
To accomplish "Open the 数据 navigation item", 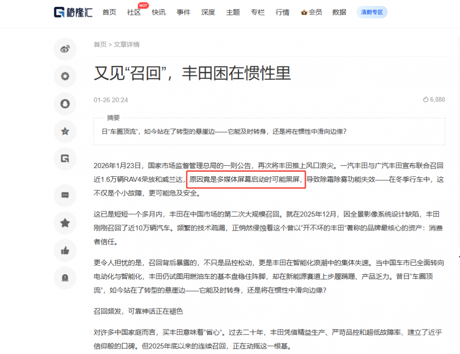I will coord(339,12).
